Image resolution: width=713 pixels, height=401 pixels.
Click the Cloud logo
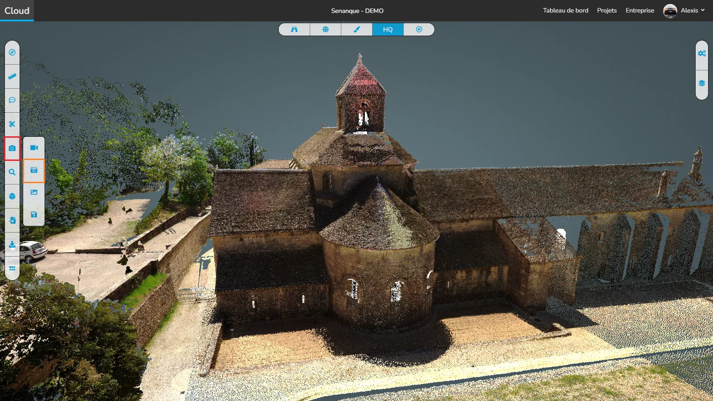click(x=17, y=11)
